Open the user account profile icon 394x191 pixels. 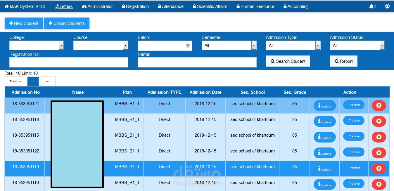coord(387,6)
